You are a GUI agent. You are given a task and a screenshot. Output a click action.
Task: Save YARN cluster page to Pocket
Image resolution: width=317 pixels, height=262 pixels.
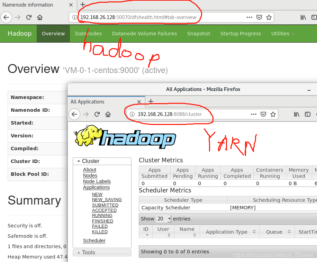pos(263,114)
